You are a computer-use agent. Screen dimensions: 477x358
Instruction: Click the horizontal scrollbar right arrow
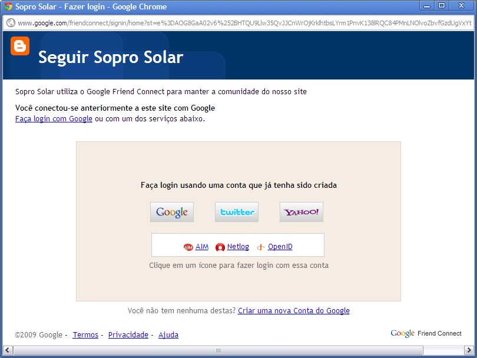pos(469,350)
